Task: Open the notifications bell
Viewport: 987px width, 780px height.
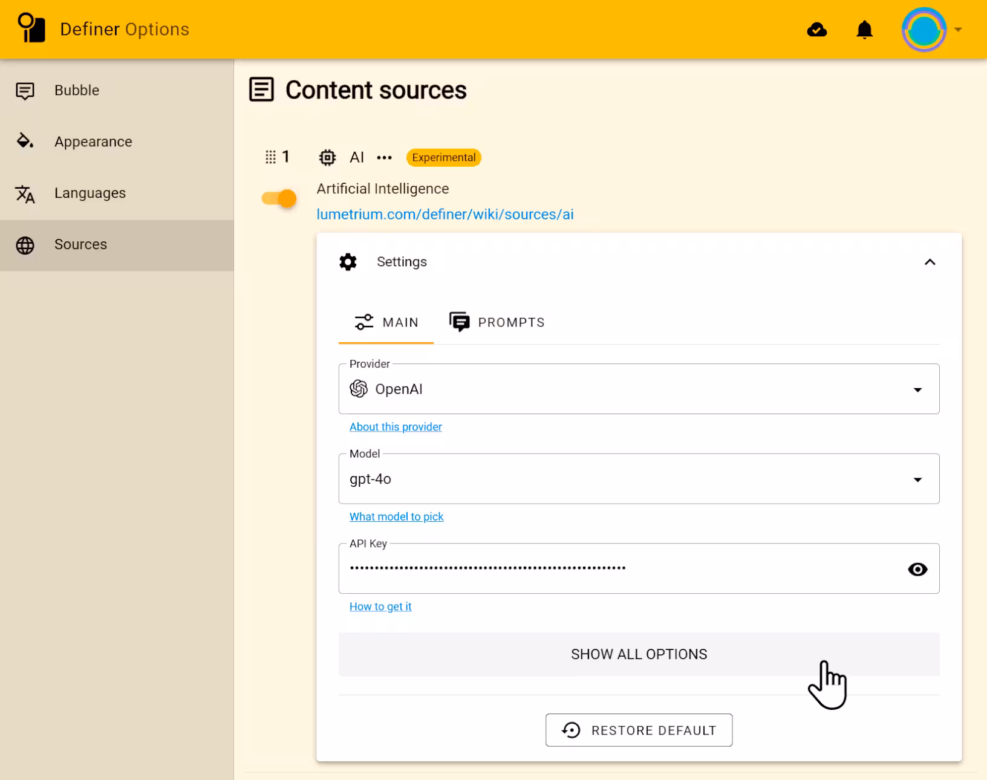Action: click(865, 30)
